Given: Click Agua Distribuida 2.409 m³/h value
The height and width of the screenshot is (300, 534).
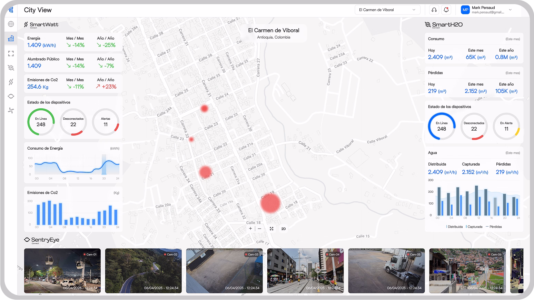Looking at the screenshot, I should pyautogui.click(x=442, y=172).
